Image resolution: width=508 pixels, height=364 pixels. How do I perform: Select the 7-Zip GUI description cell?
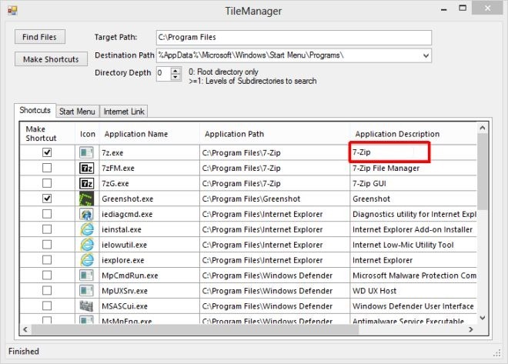click(x=413, y=183)
